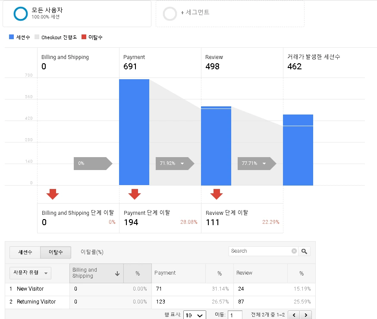Click the 462 transactions sessions value
Image resolution: width=377 pixels, height=319 pixels.
point(294,66)
